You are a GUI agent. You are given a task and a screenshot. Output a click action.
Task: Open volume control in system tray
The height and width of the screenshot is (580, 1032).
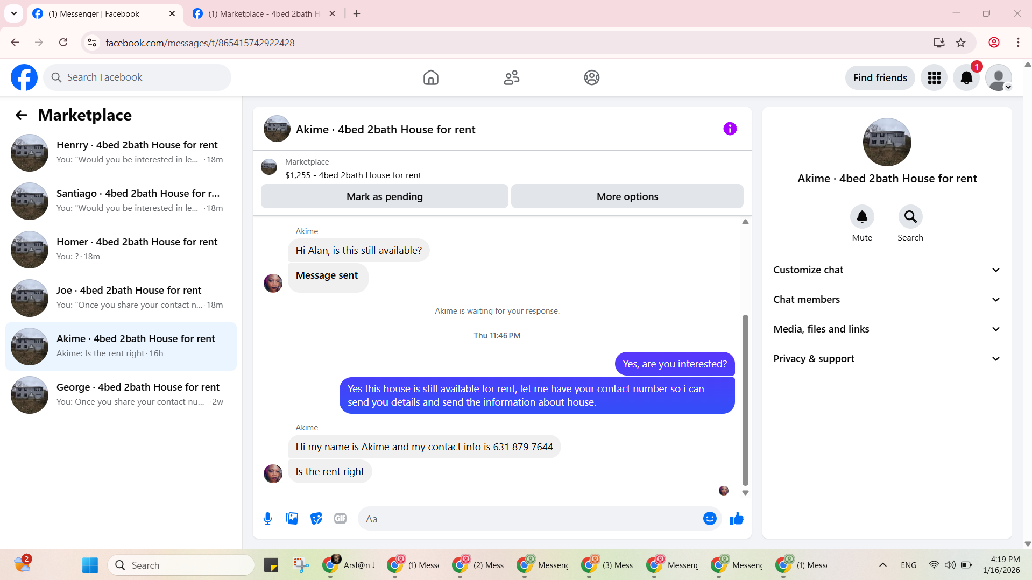950,565
